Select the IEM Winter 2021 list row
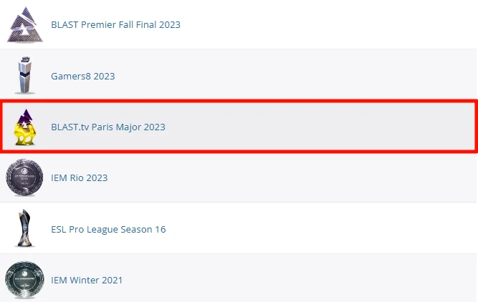This screenshot has height=302, width=478. point(239,278)
